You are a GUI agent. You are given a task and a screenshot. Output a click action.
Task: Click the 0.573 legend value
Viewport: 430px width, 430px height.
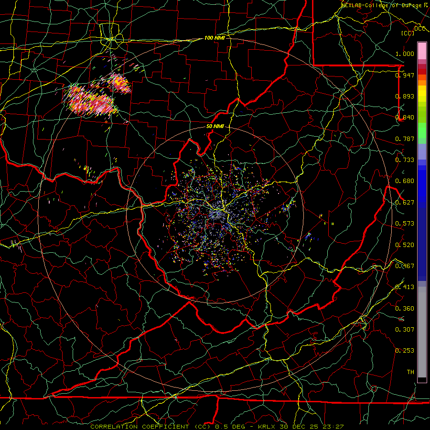click(405, 224)
